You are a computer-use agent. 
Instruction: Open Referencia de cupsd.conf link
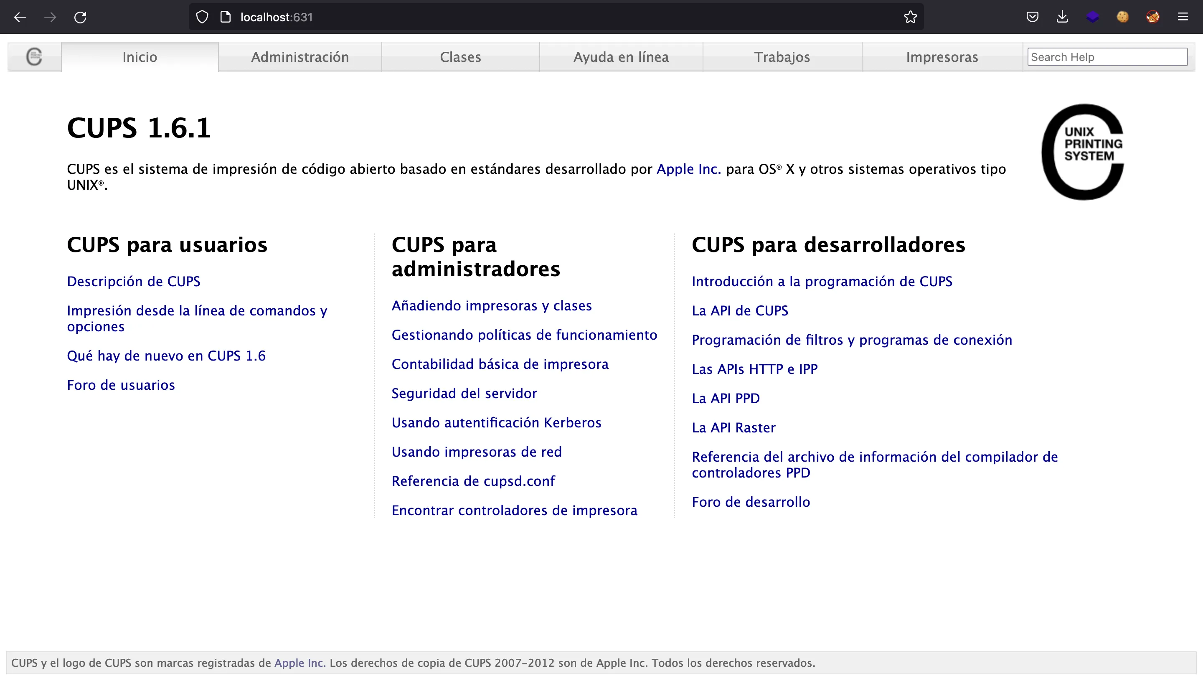pos(473,481)
